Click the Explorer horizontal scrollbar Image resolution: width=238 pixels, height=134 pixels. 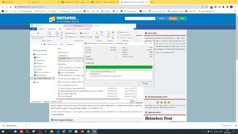click(89, 99)
